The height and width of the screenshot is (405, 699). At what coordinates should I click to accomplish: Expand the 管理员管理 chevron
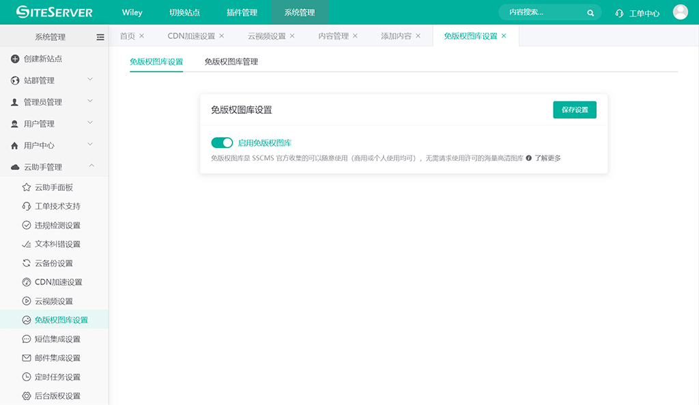tap(90, 101)
